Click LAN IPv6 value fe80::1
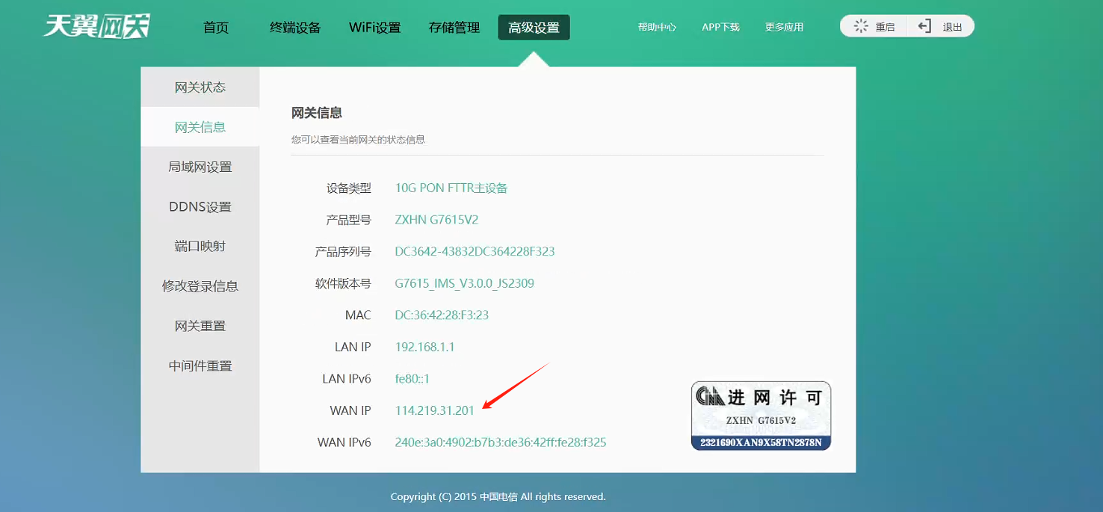1103x512 pixels. (x=412, y=379)
